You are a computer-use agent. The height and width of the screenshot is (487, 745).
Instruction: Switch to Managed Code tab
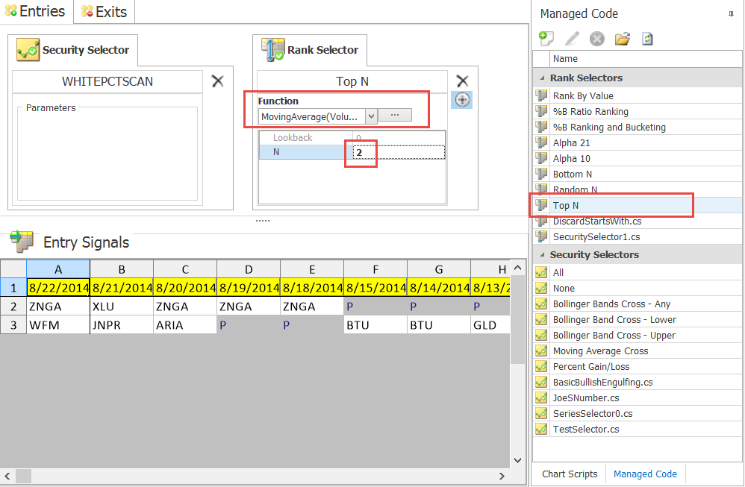coord(645,474)
